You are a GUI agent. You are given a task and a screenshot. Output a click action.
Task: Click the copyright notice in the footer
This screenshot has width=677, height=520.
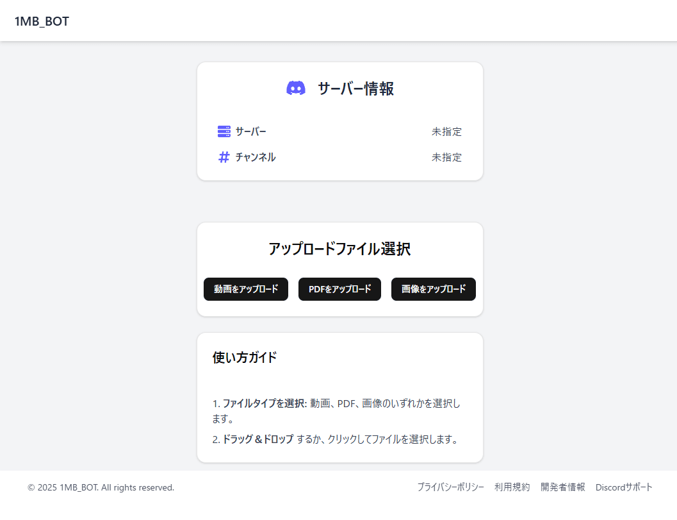pos(100,487)
